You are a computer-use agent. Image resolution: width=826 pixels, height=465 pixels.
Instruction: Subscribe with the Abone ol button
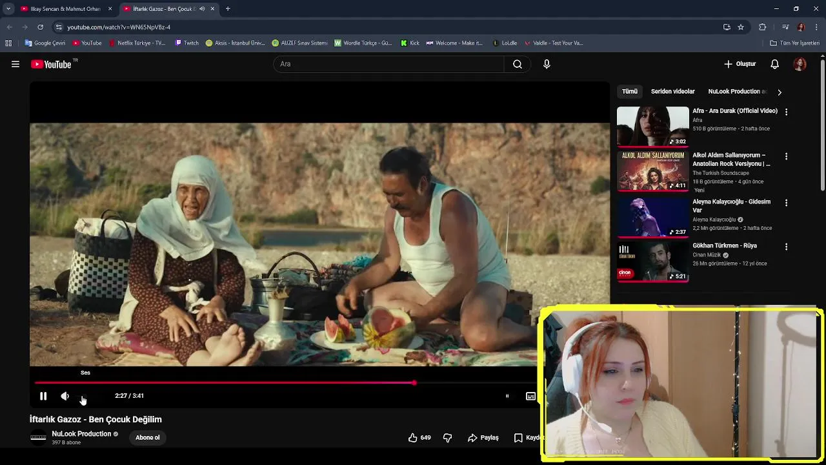click(148, 437)
